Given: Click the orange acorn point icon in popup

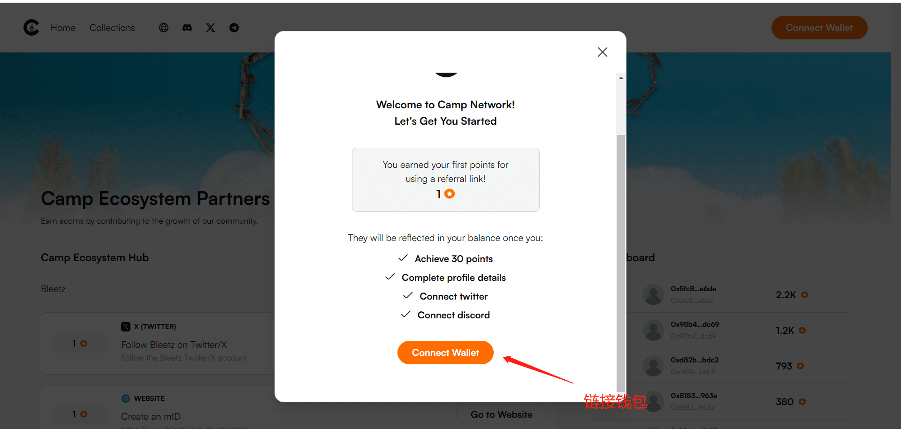Looking at the screenshot, I should (450, 194).
